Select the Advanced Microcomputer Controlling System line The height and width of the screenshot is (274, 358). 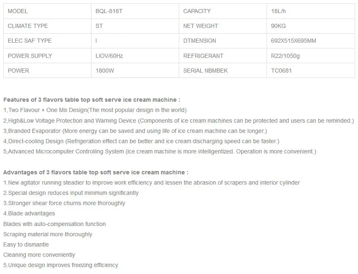[160, 151]
